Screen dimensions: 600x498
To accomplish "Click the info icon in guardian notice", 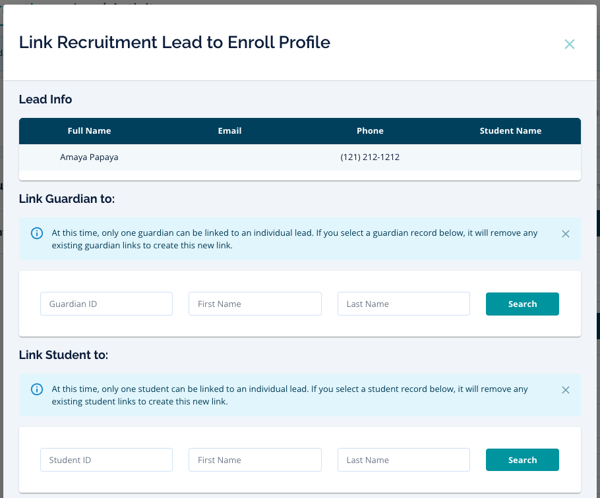I will pos(37,233).
